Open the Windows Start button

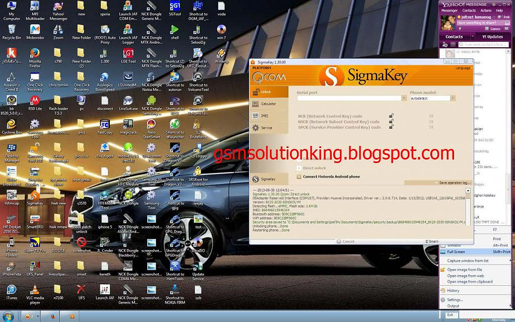pos(8,316)
